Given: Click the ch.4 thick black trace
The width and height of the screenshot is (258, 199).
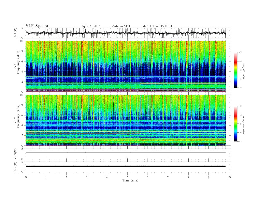Looking at the screenshot, I should click(125, 166).
